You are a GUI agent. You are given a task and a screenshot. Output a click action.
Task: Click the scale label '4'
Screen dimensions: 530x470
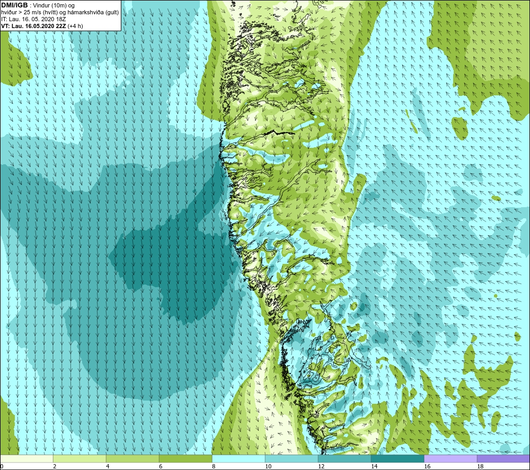108,466
